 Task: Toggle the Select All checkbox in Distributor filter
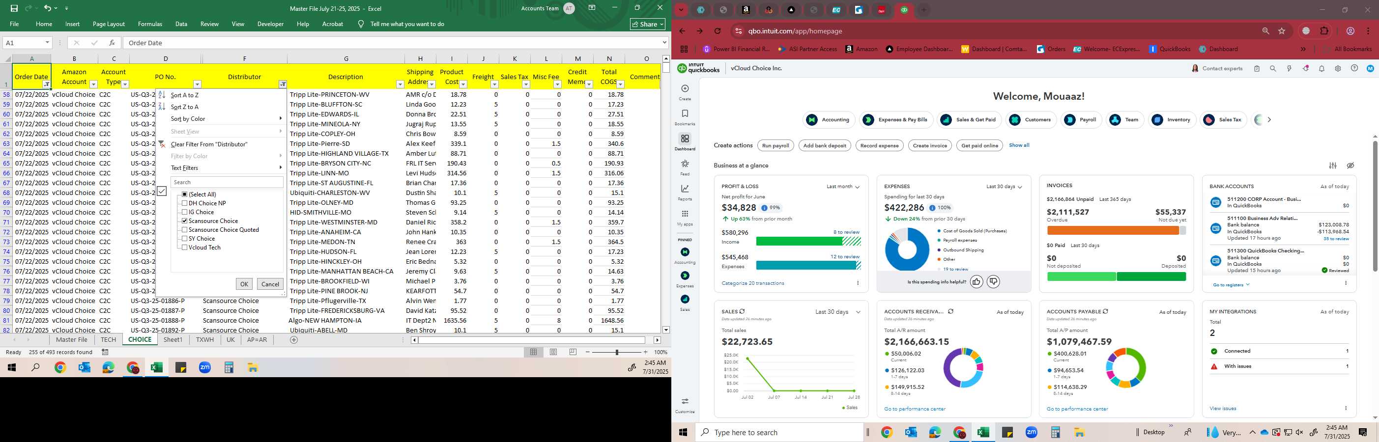point(185,194)
